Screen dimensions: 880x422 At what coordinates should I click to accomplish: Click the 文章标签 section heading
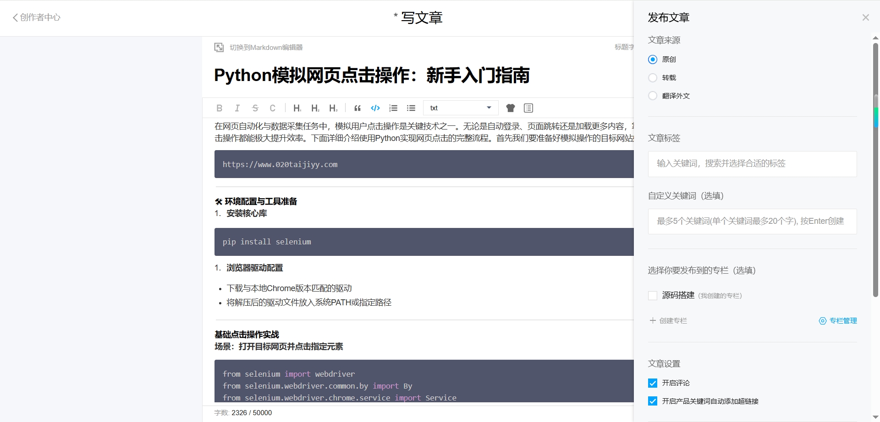point(664,138)
